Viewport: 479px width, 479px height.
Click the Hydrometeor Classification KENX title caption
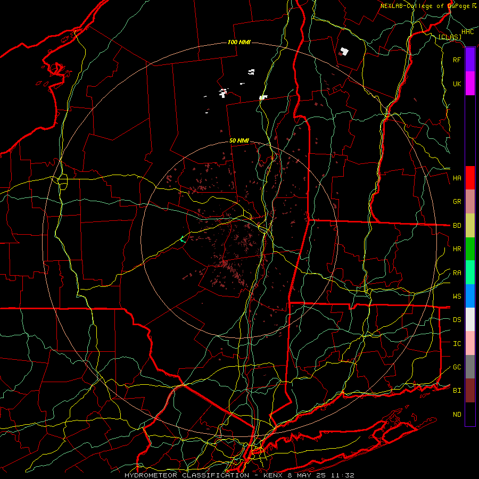[240, 475]
